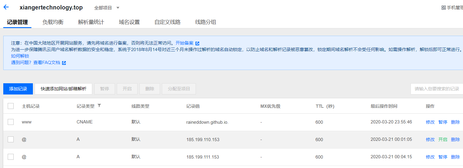Click filter icon beside 记录类型 header
463x168 pixels.
coord(99,106)
